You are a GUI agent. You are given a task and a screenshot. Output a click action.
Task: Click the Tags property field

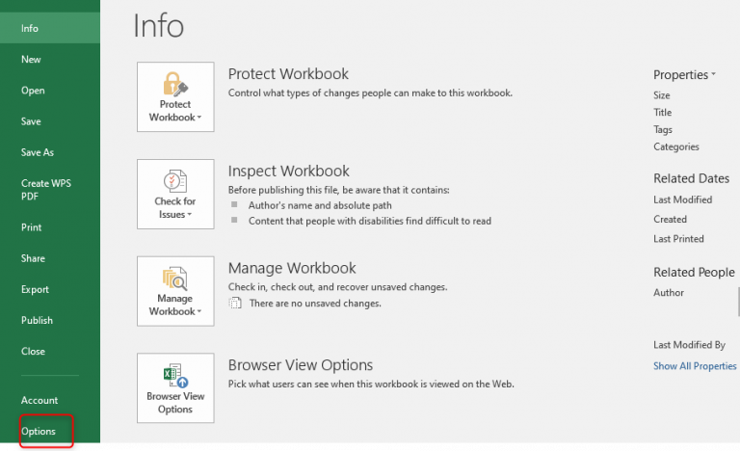pos(663,130)
